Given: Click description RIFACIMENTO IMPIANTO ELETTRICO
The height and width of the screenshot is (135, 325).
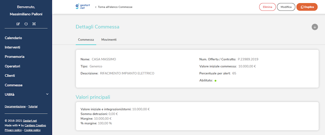Looking at the screenshot, I should [x=127, y=73].
